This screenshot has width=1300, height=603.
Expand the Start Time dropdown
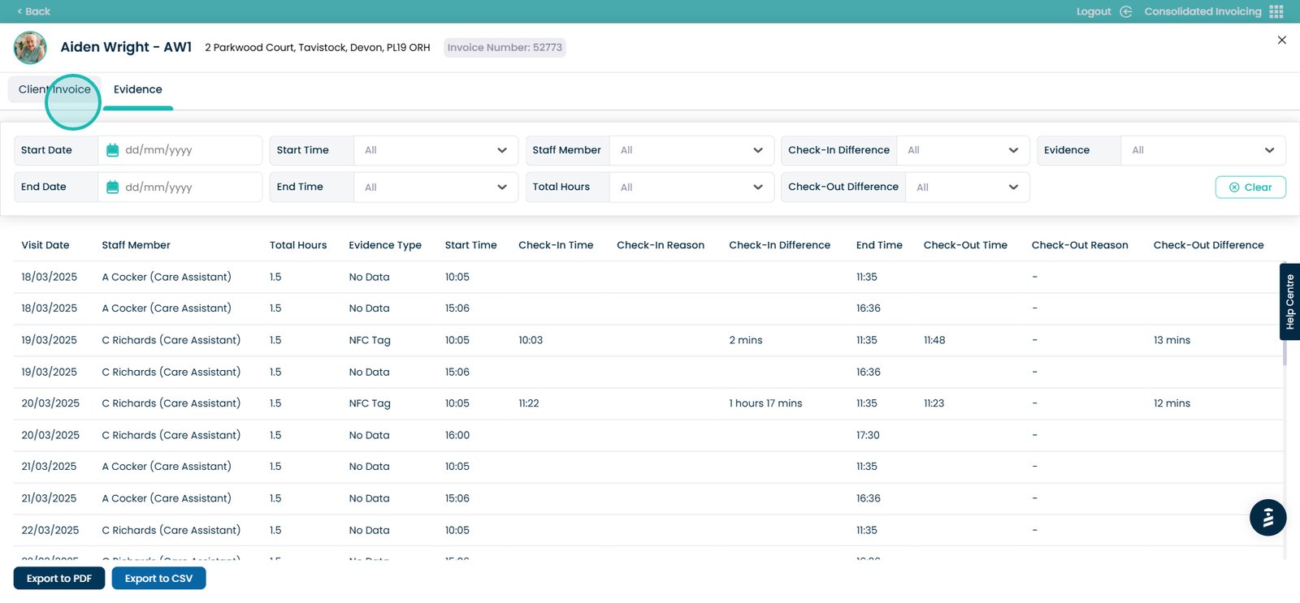click(x=435, y=150)
